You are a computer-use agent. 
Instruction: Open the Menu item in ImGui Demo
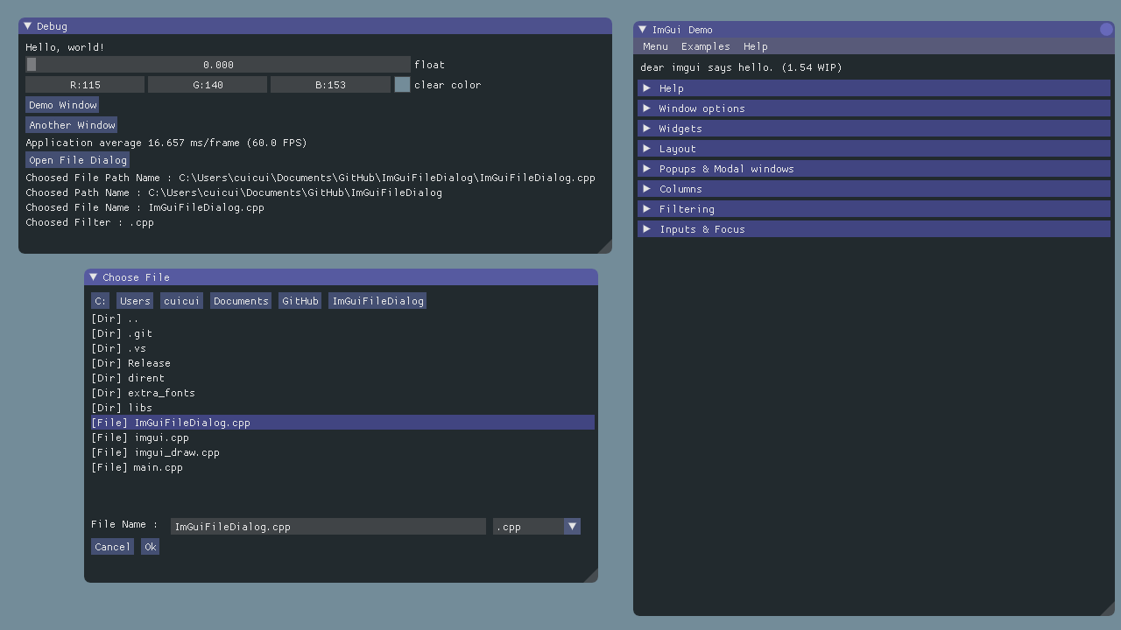pyautogui.click(x=655, y=46)
